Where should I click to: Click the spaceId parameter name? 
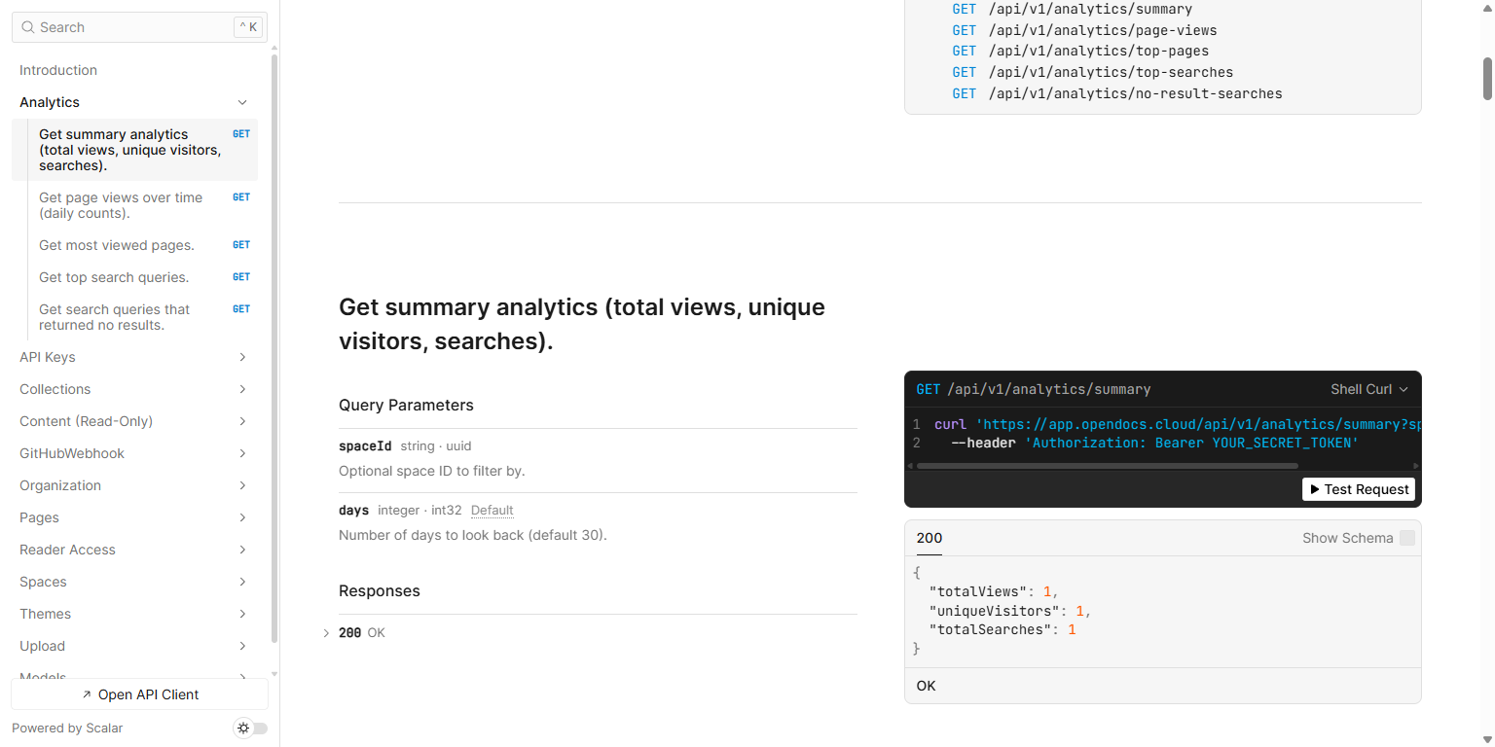[365, 445]
